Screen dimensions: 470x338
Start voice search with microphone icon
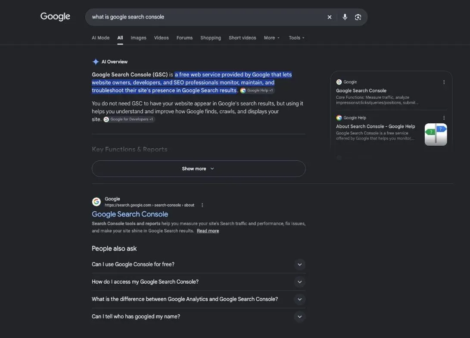pos(345,17)
